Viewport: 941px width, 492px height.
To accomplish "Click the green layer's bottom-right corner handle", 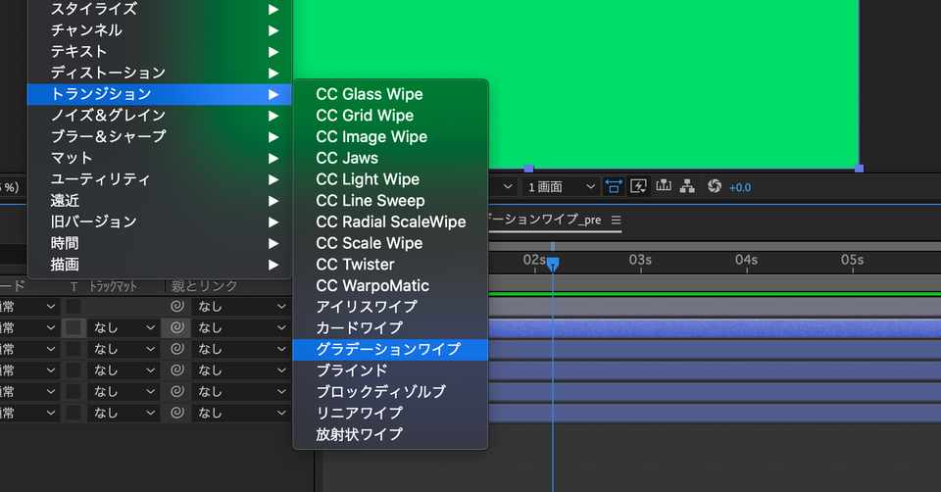I will (859, 169).
